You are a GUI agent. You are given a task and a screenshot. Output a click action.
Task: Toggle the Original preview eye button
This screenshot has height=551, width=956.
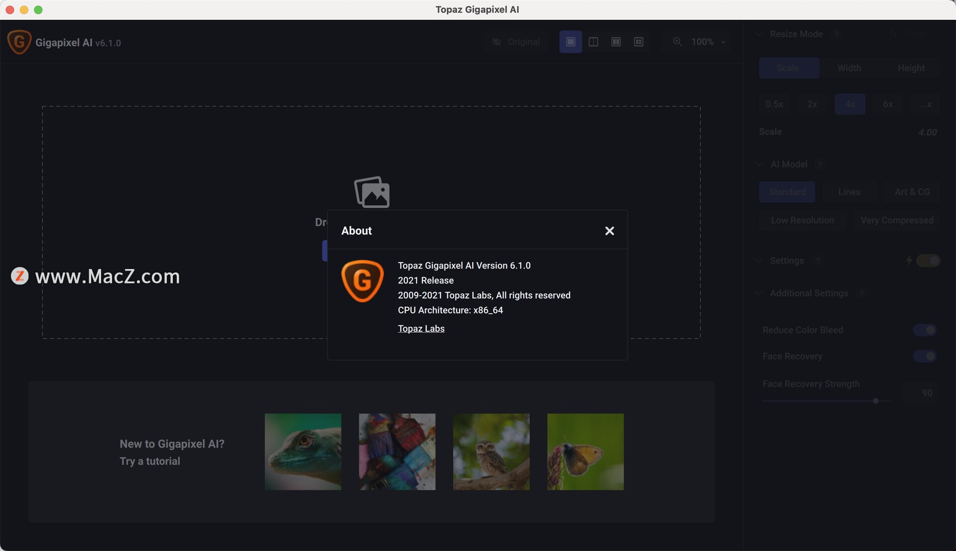coord(515,42)
